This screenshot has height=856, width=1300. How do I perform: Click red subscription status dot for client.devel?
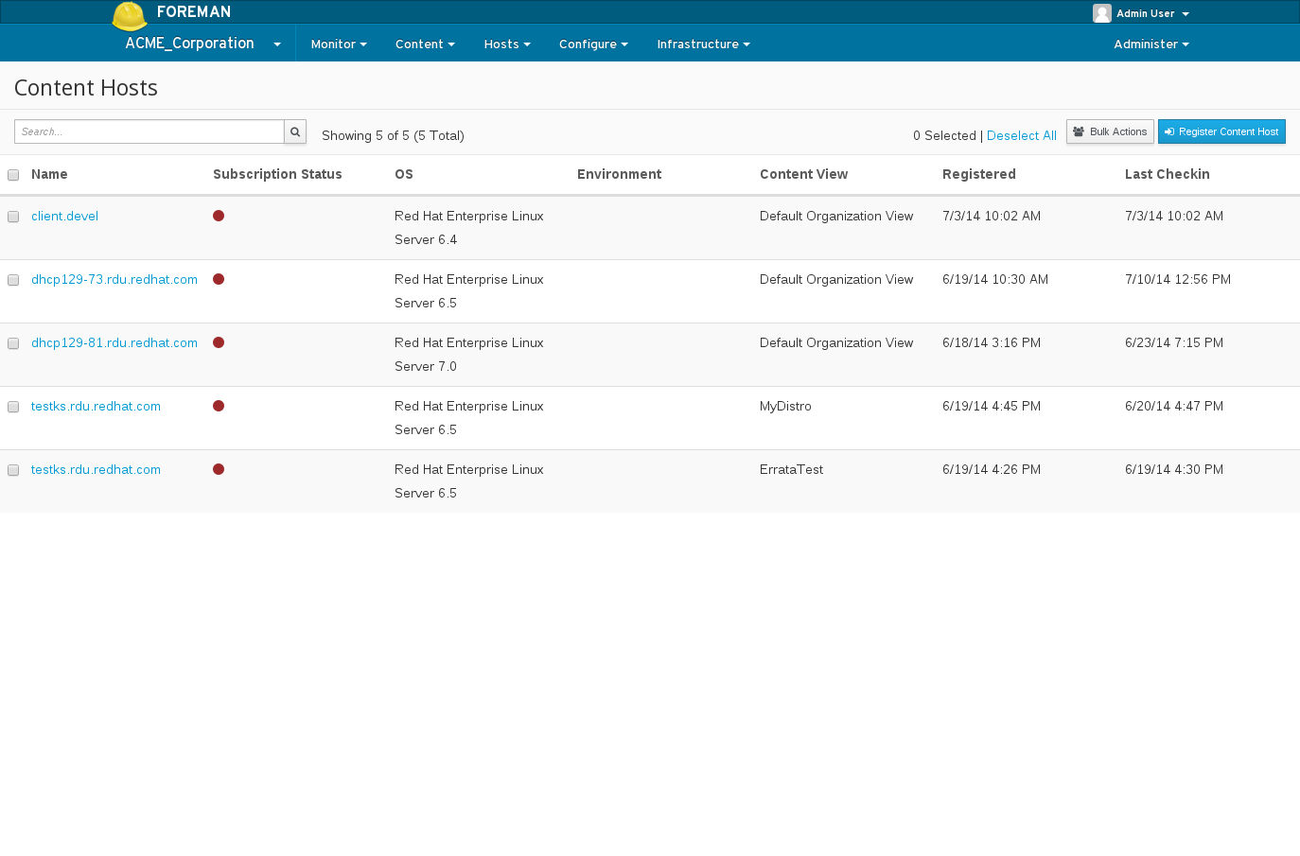[219, 216]
